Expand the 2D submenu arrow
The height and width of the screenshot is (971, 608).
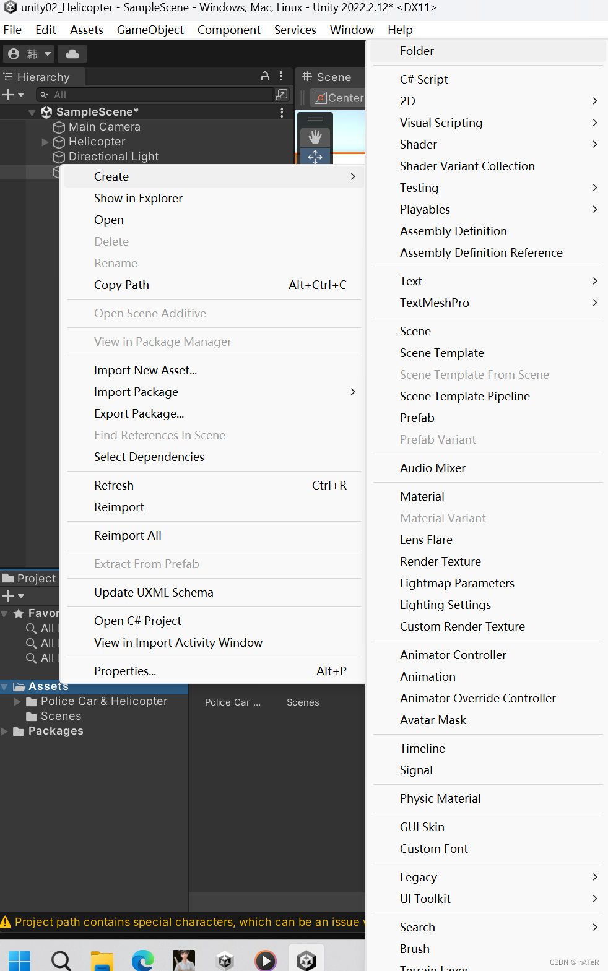(594, 101)
